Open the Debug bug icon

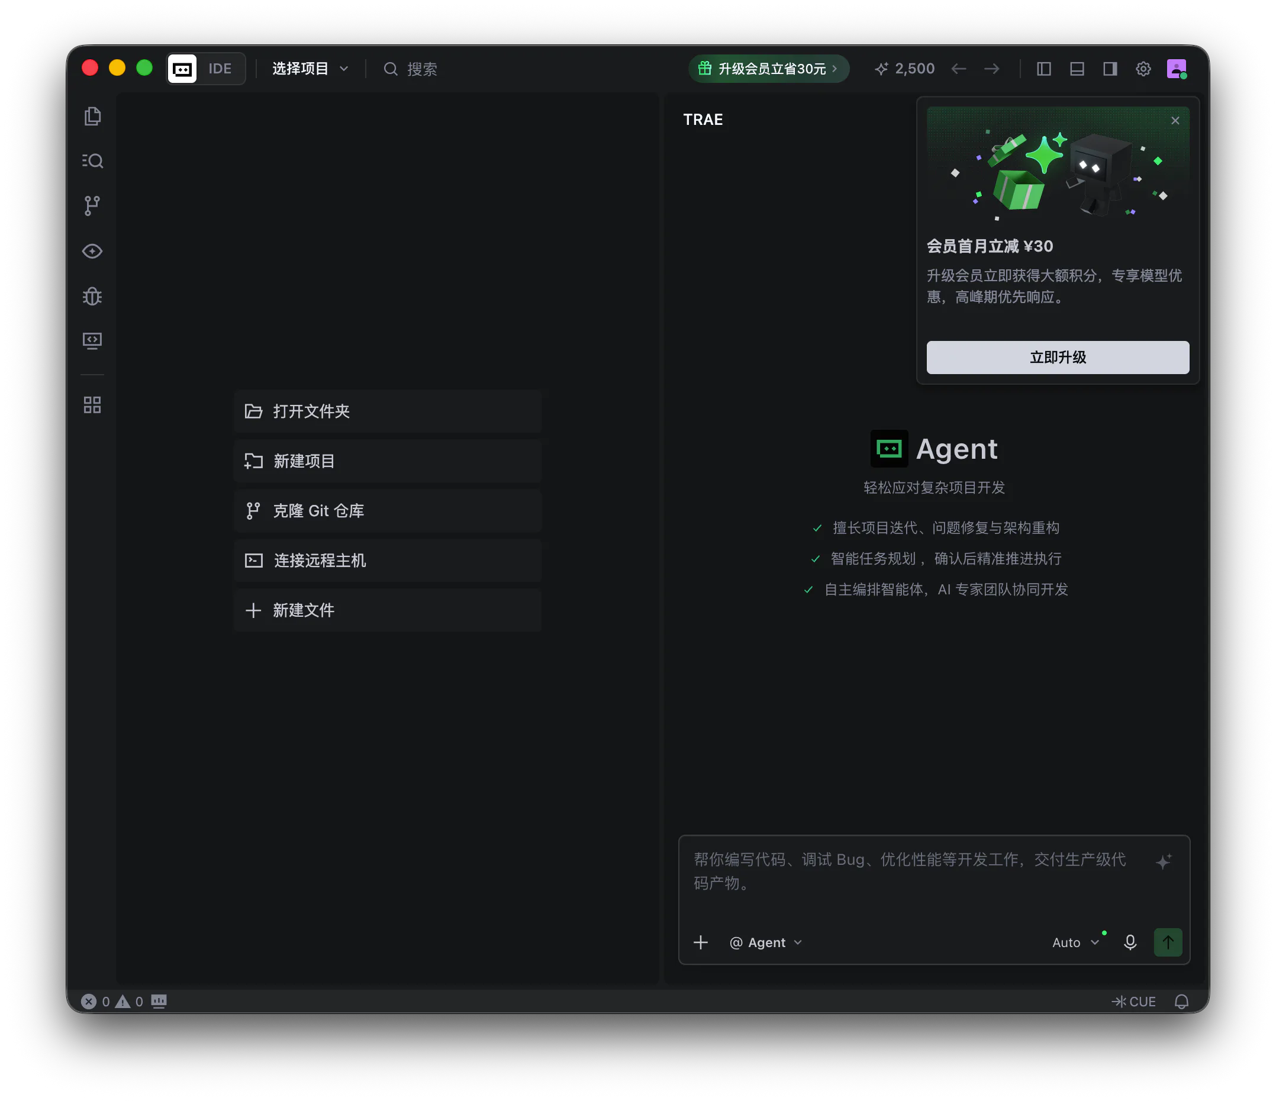pos(92,296)
